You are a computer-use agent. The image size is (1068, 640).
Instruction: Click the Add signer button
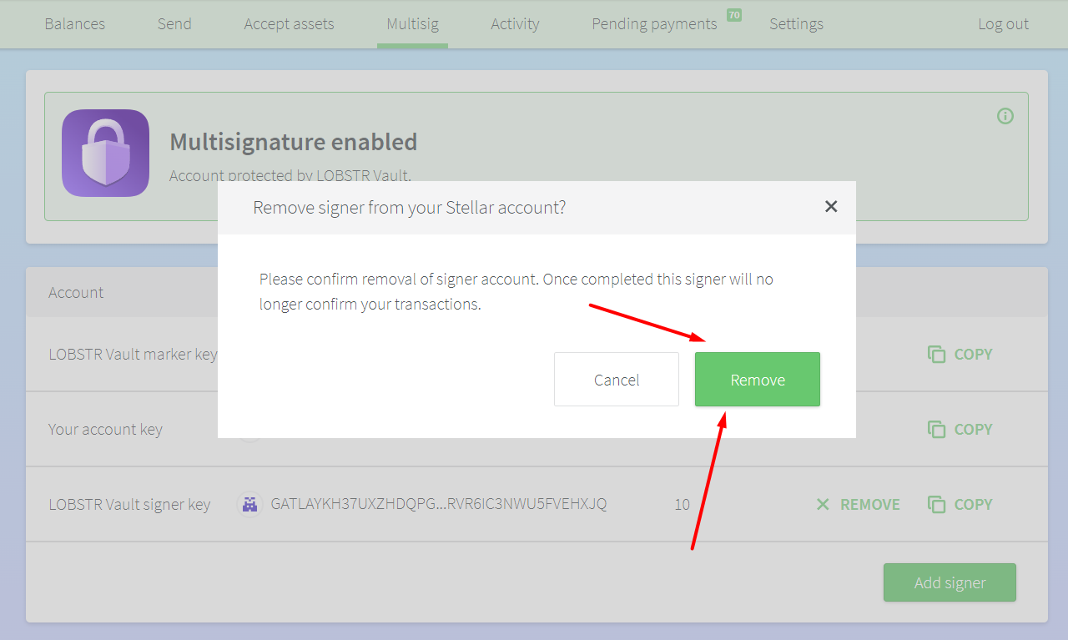click(950, 582)
